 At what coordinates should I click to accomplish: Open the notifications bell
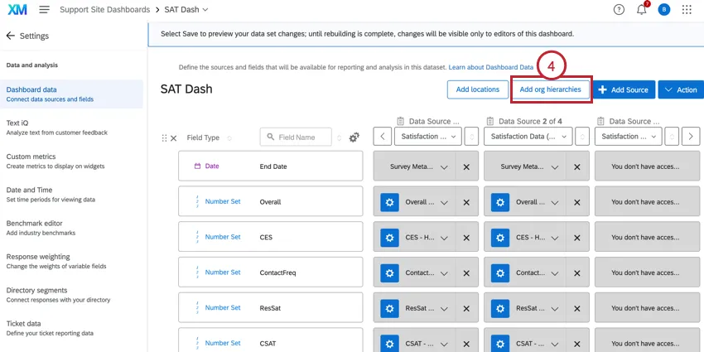click(x=641, y=10)
